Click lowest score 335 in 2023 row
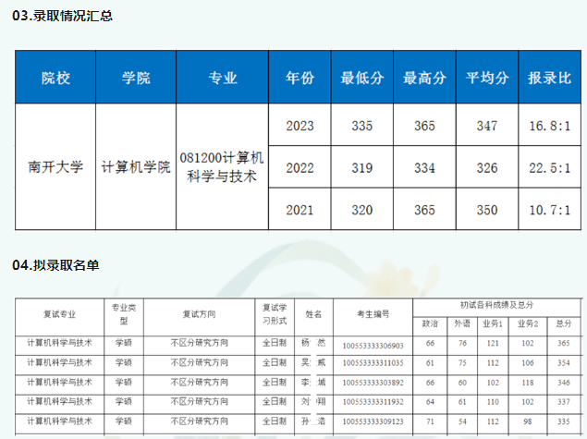The width and height of the screenshot is (587, 439). pos(362,126)
